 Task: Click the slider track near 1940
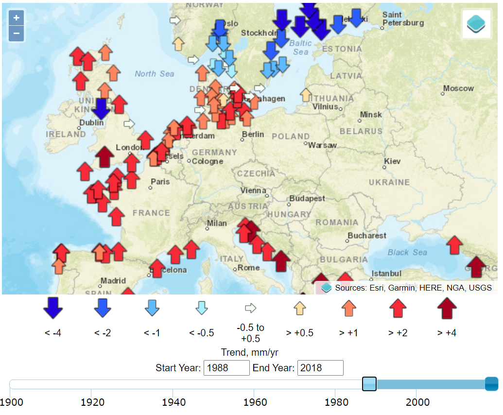173,384
